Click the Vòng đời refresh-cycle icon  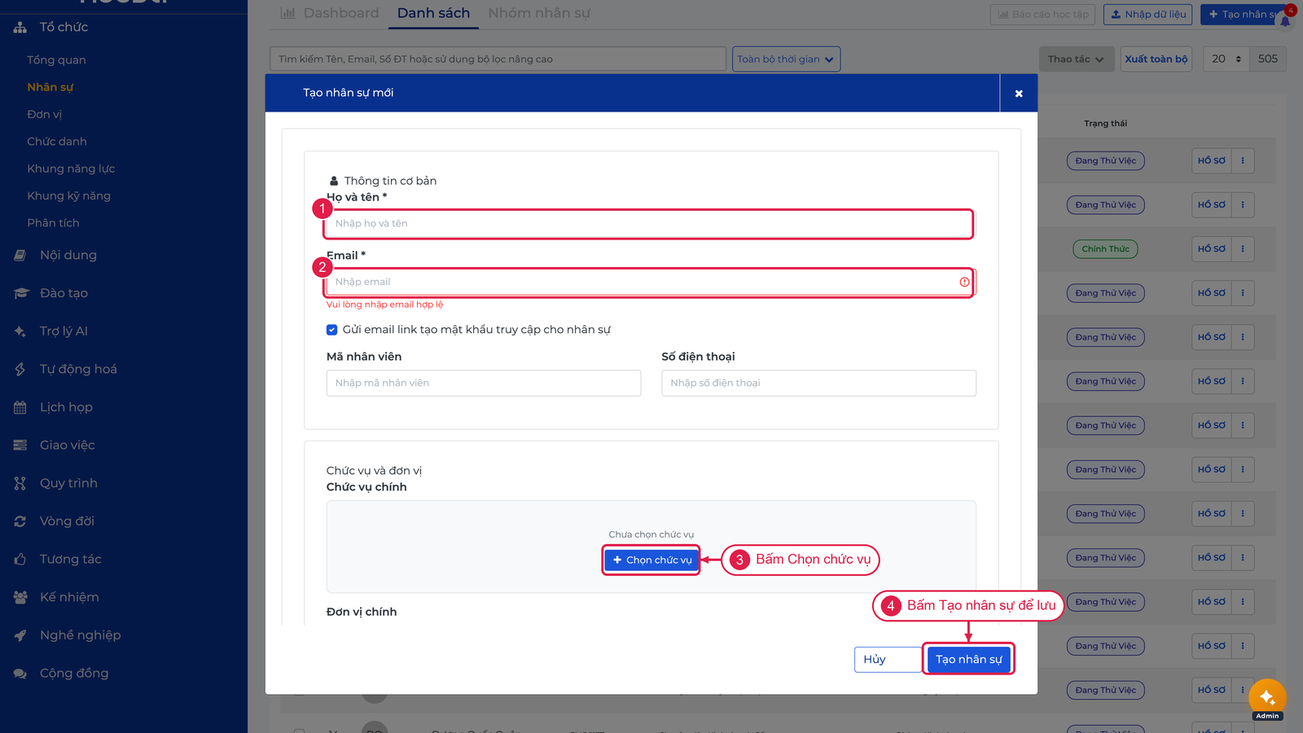pyautogui.click(x=20, y=521)
